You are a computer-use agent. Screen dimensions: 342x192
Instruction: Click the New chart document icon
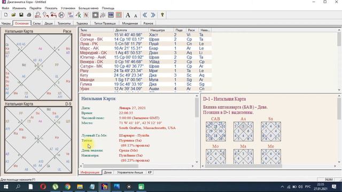point(6,15)
